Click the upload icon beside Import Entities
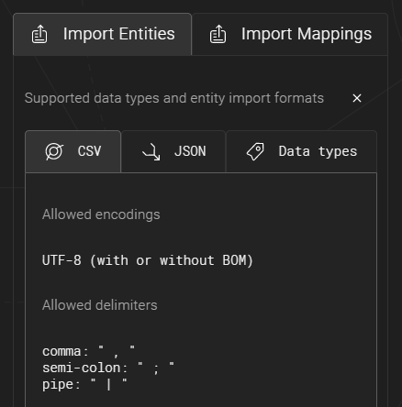This screenshot has width=402, height=407. click(39, 34)
